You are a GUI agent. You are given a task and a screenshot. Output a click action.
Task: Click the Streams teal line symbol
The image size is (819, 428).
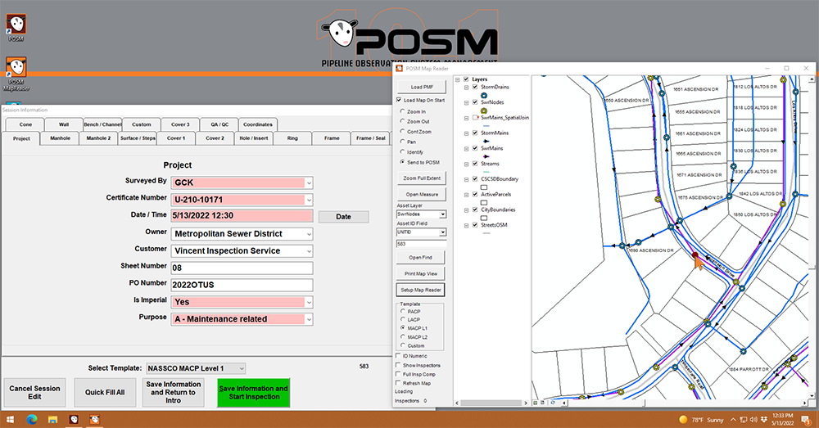click(486, 172)
